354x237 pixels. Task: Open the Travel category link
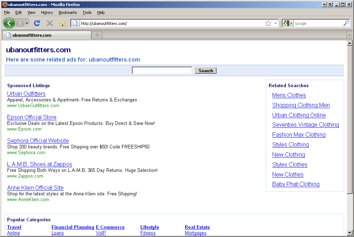pyautogui.click(x=14, y=227)
